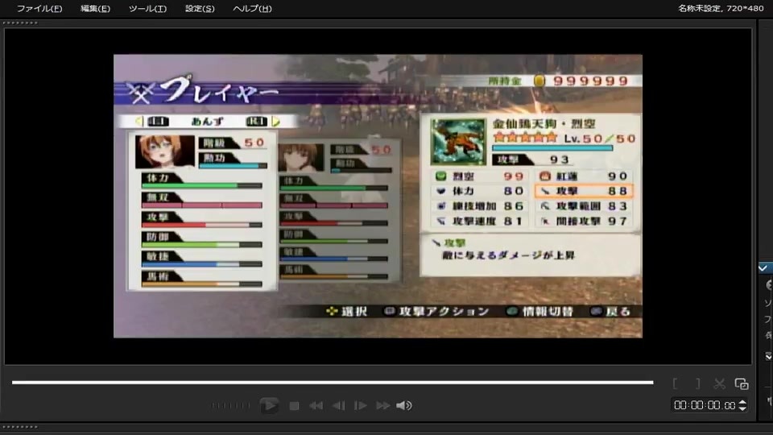Click the blue chevron tab on the right edge

pyautogui.click(x=764, y=267)
